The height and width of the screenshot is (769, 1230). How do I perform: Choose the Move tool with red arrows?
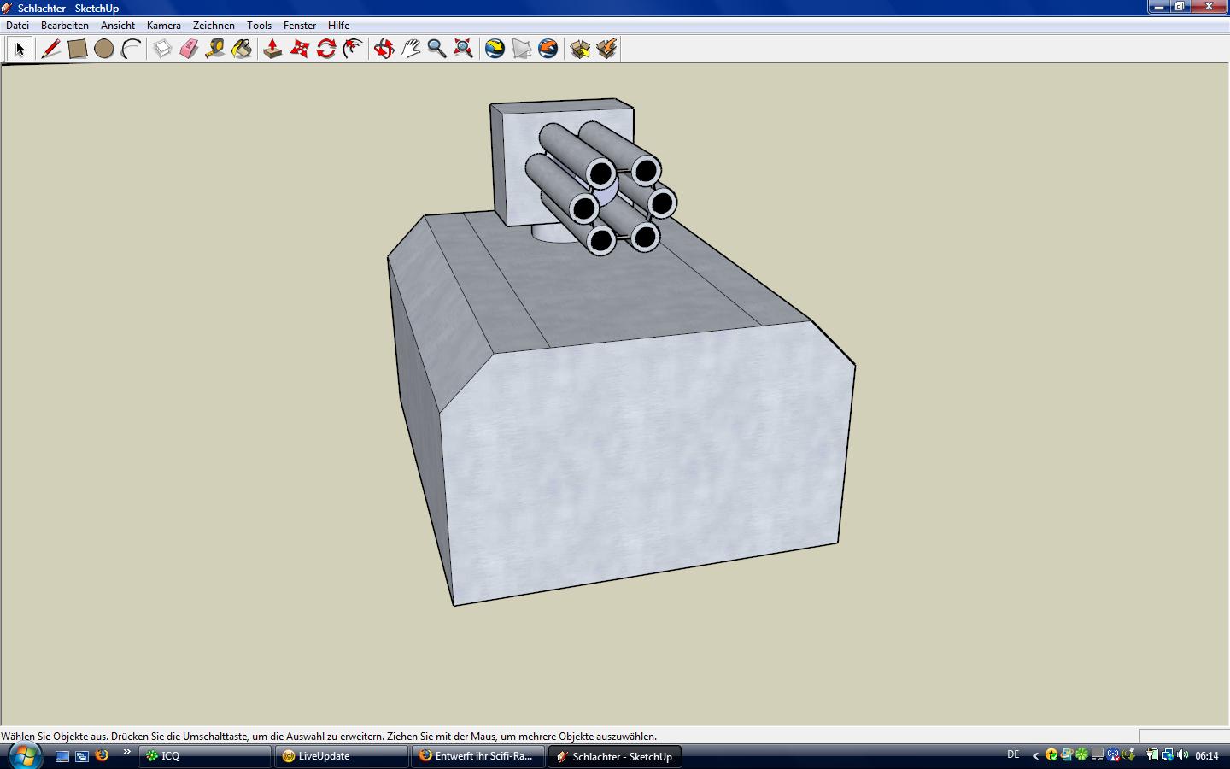pyautogui.click(x=299, y=50)
